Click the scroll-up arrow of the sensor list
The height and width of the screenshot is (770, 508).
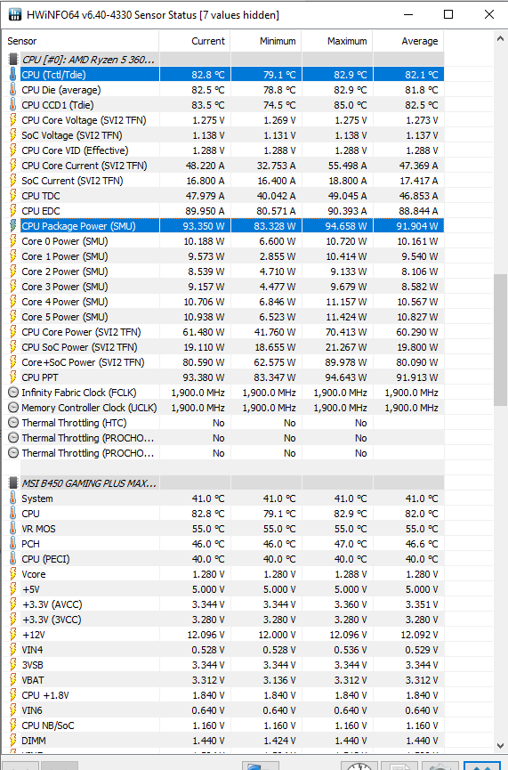click(500, 38)
